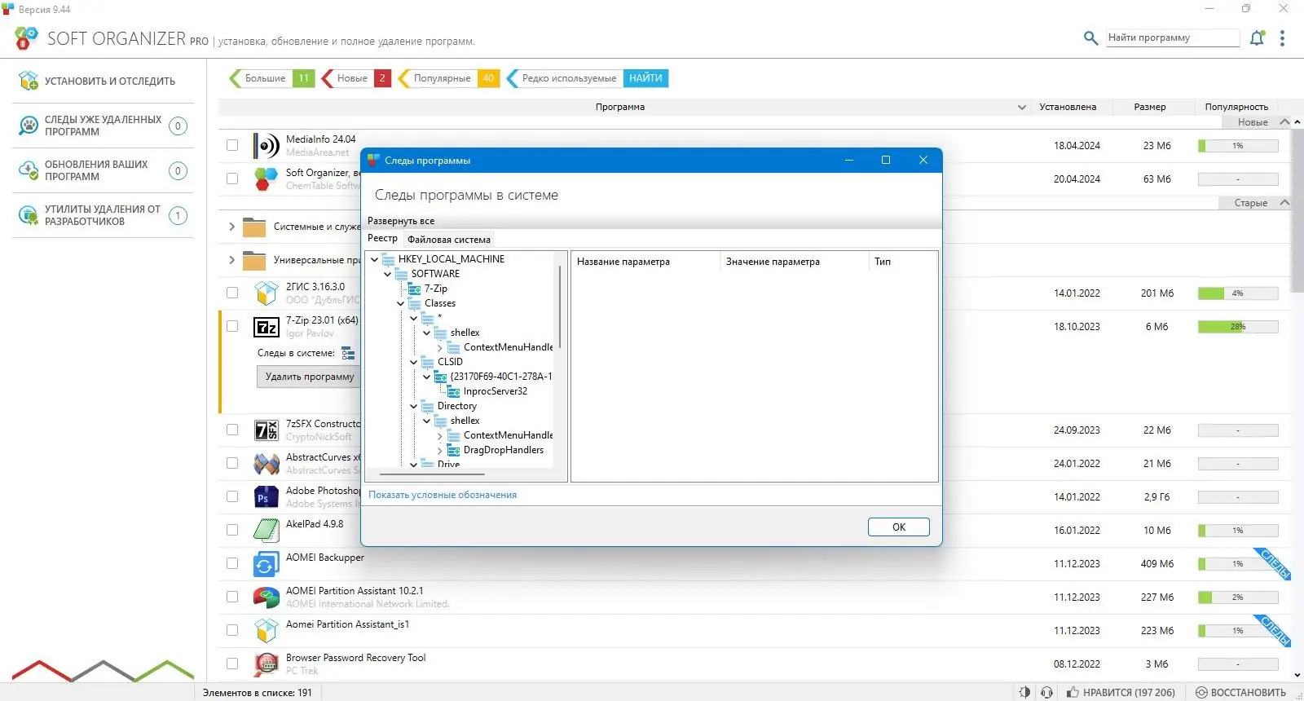Click the 7zSFX Constructor program icon
The height and width of the screenshot is (701, 1304).
tap(266, 430)
